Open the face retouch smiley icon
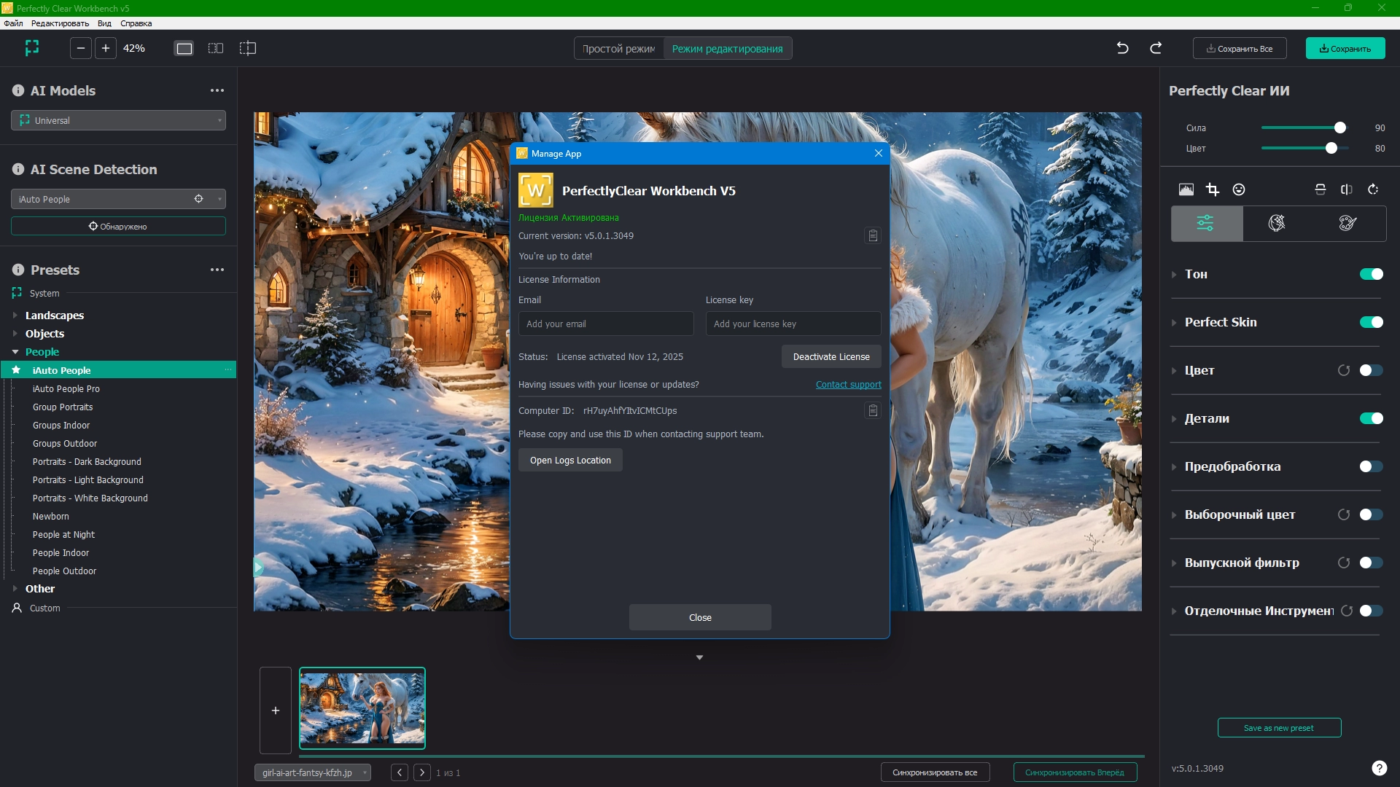Image resolution: width=1400 pixels, height=787 pixels. [1239, 189]
